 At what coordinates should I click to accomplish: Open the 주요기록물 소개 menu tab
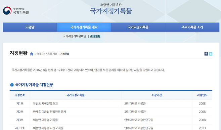(192, 27)
